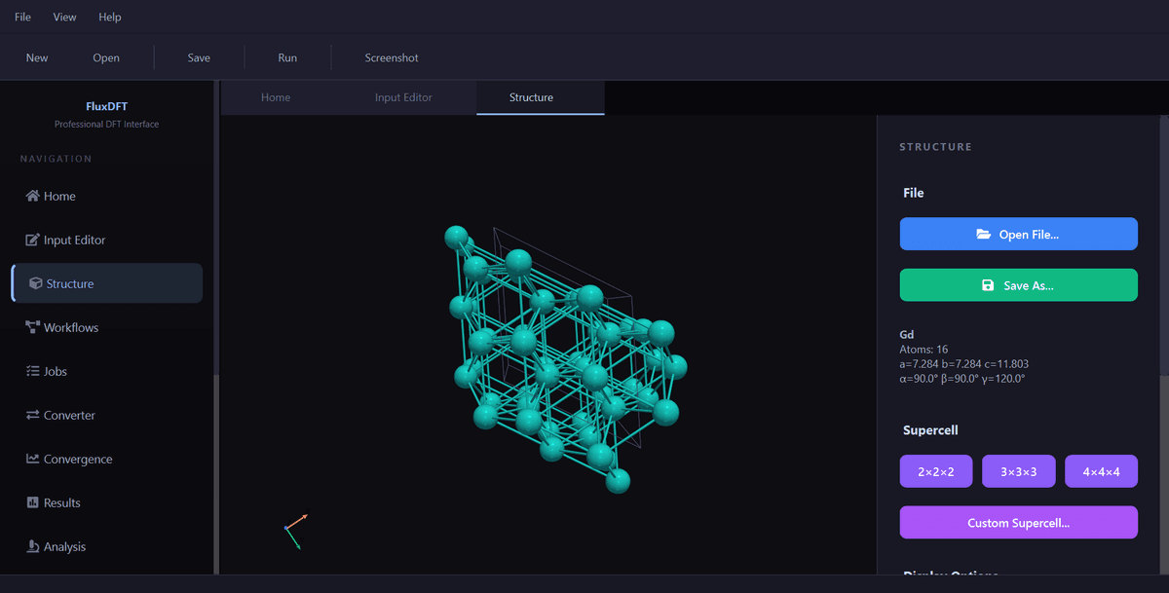This screenshot has width=1169, height=593.
Task: Switch to the Home tab
Action: 276,97
